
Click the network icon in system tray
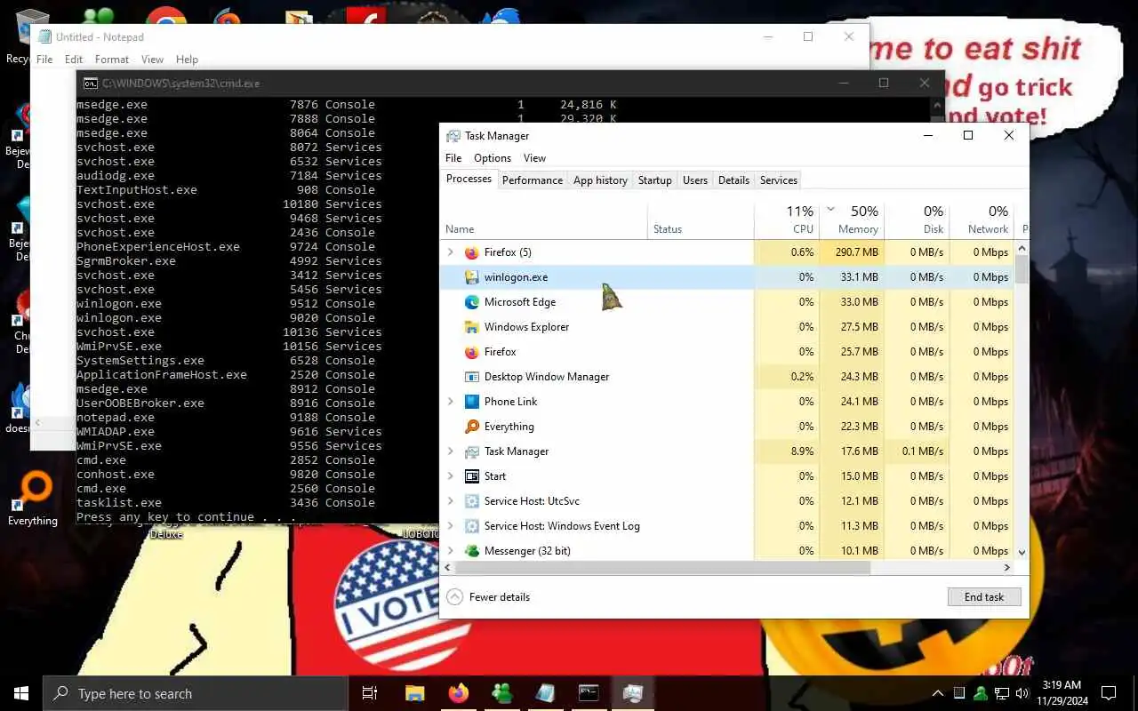[1002, 693]
